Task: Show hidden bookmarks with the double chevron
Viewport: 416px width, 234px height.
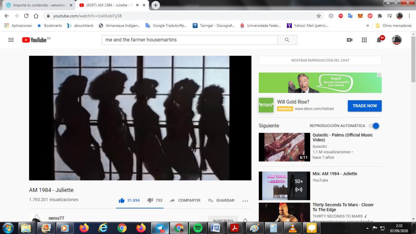Action: point(368,26)
